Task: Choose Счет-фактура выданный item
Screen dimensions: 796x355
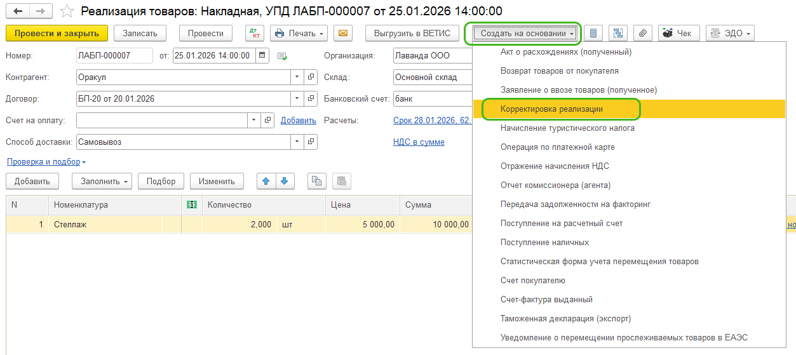Action: [x=629, y=300]
